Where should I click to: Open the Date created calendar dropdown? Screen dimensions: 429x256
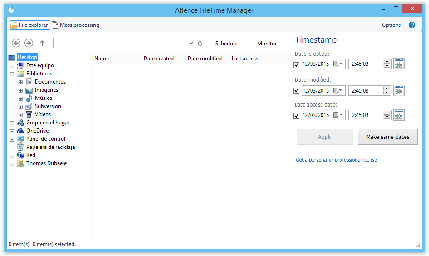click(338, 64)
